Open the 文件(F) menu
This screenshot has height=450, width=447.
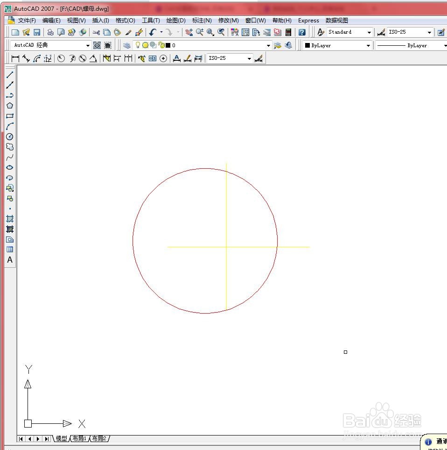coord(27,21)
